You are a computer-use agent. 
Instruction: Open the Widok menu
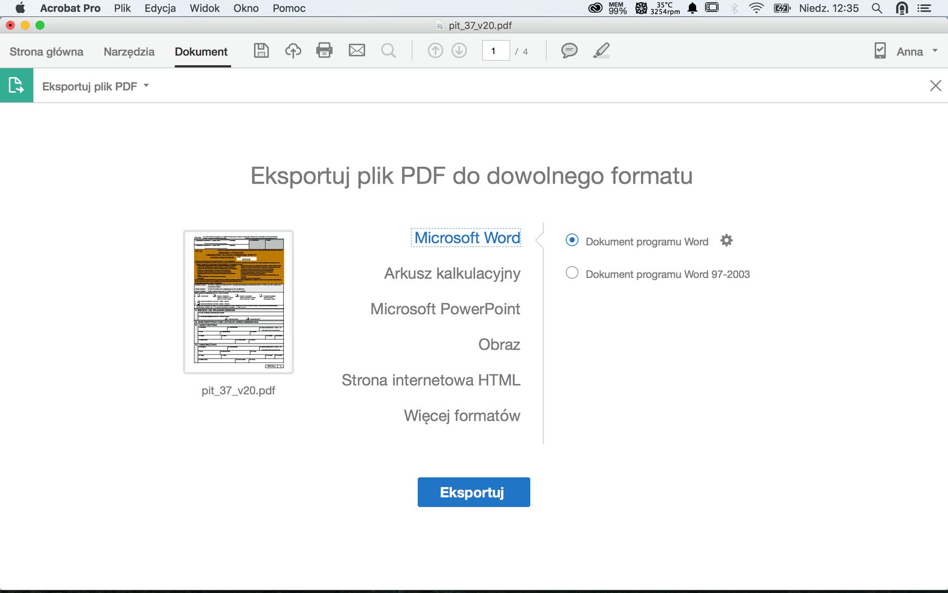[204, 8]
